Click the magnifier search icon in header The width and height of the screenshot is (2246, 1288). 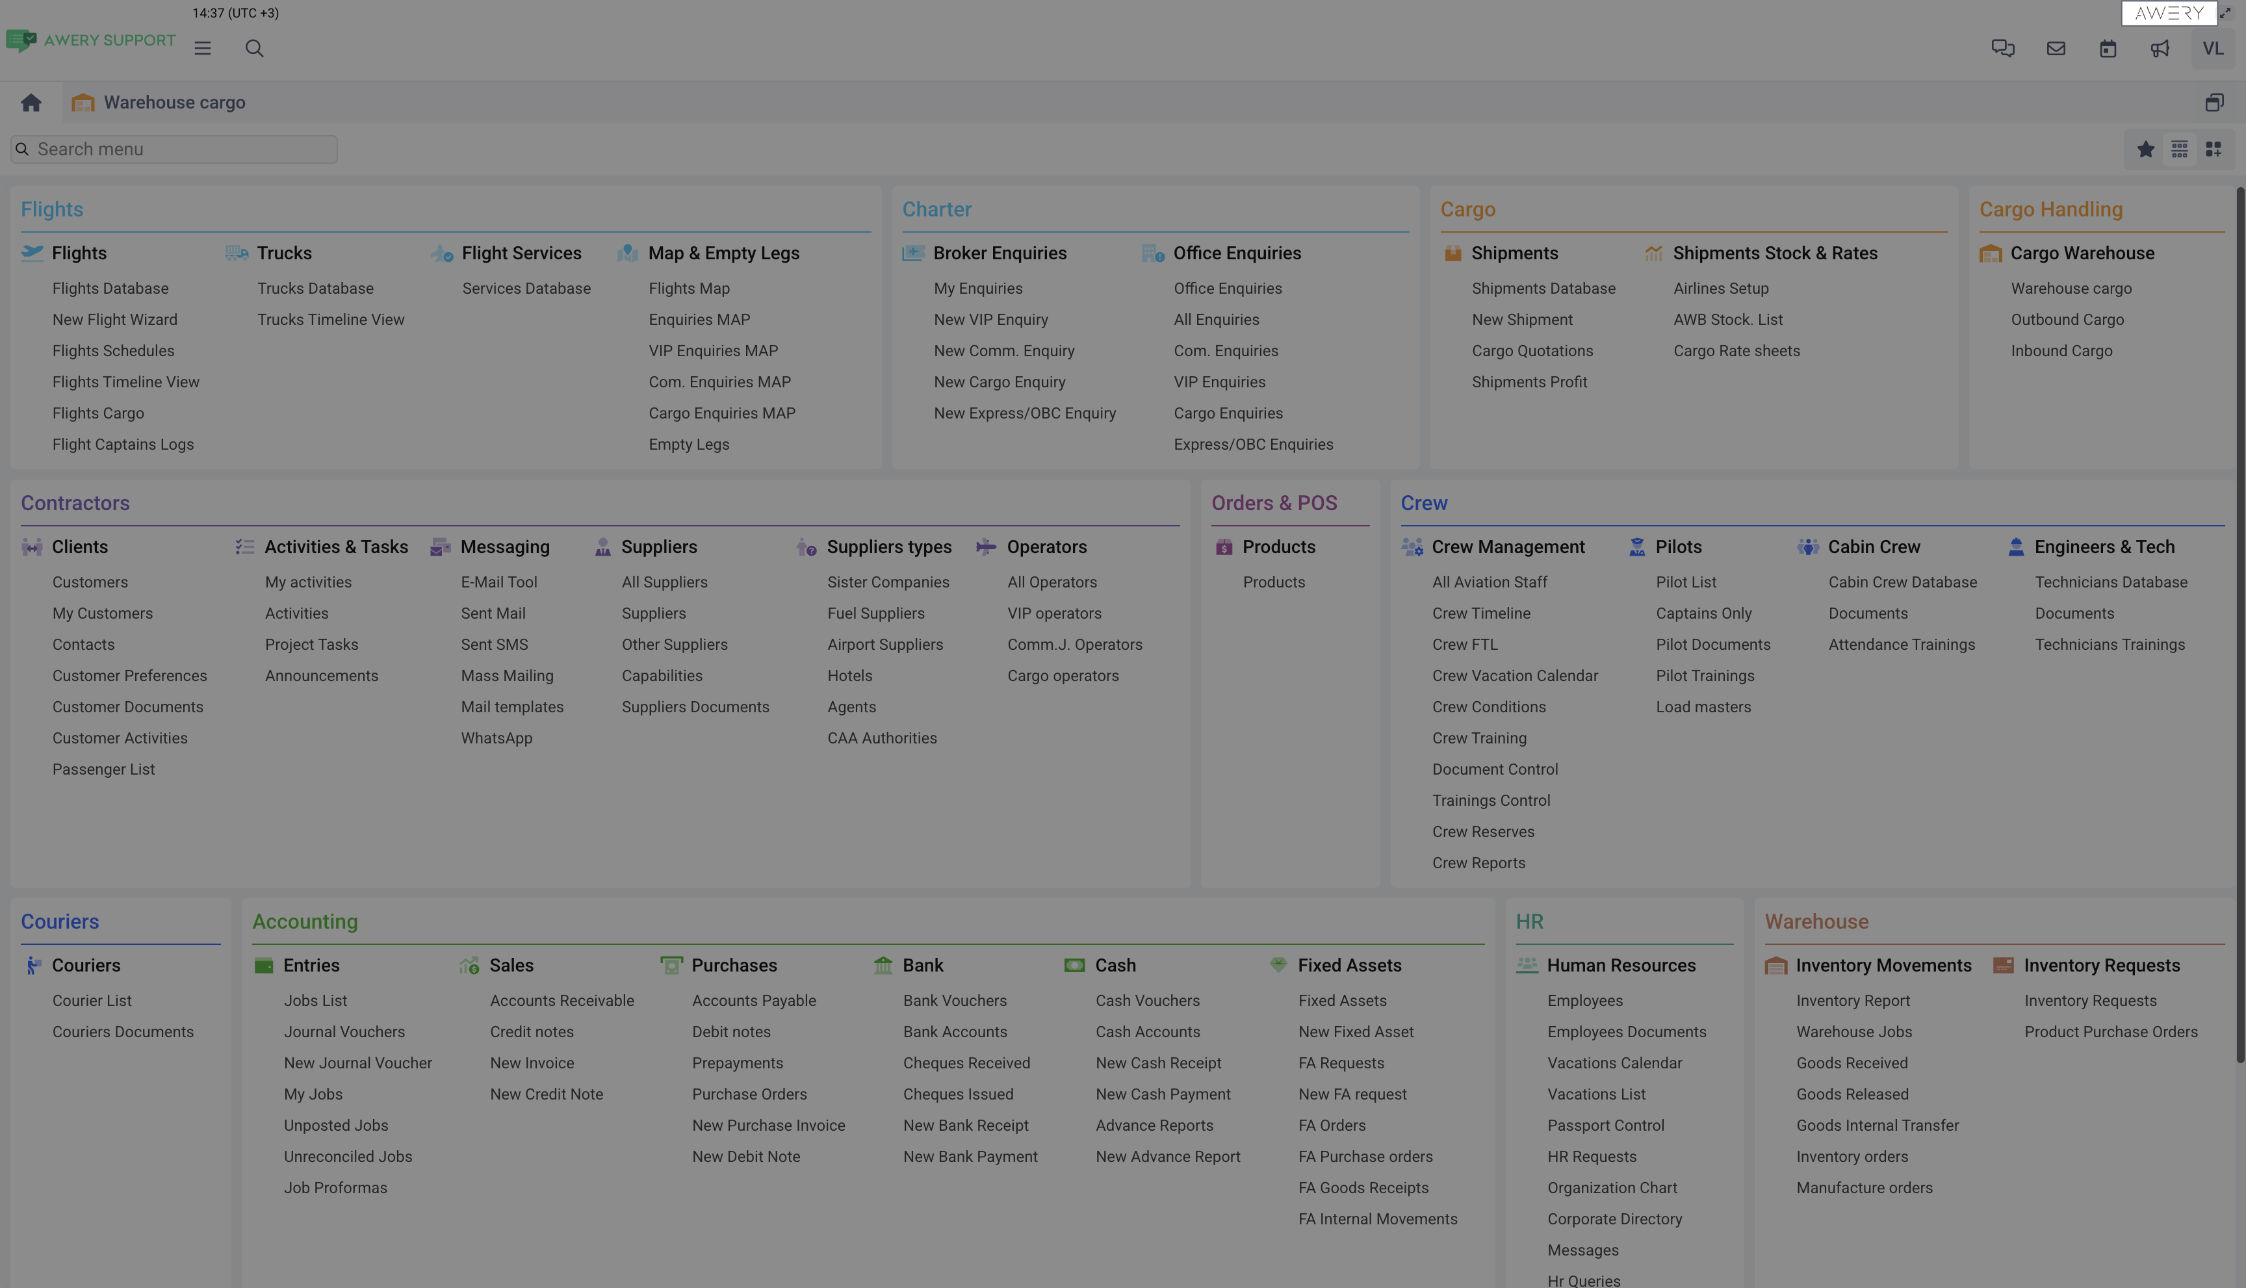click(254, 49)
